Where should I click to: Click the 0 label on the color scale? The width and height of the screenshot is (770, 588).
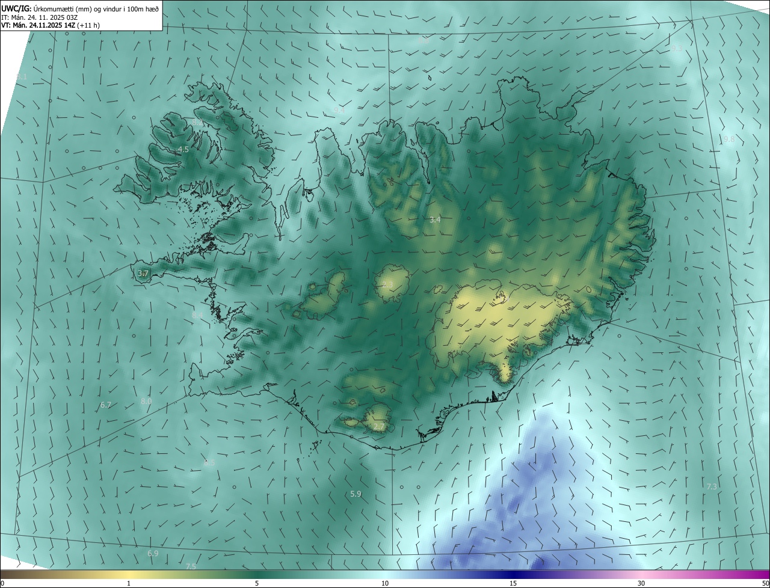tap(2, 583)
